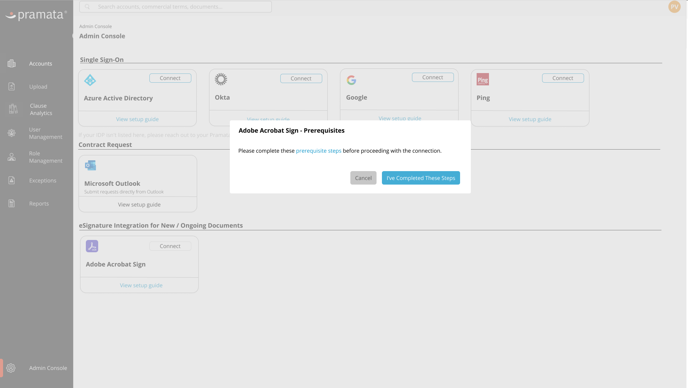Connect Ping single sign-on
Screen dimensions: 688x388
tap(563, 78)
